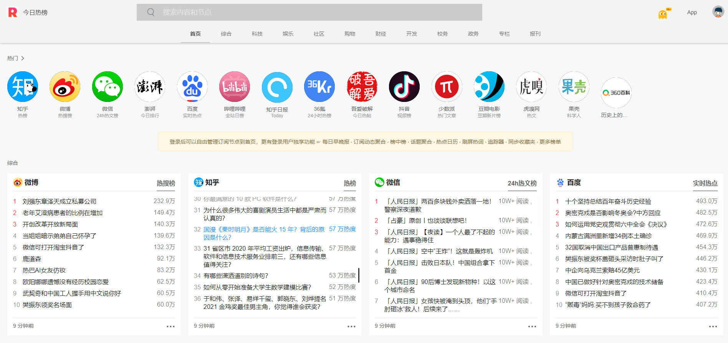Switch to the 政务 tab
The height and width of the screenshot is (343, 728).
pos(473,34)
